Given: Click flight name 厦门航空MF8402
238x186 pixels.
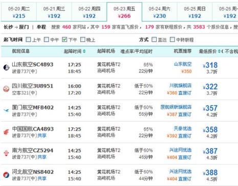Looking at the screenshot, I should click(x=33, y=108).
